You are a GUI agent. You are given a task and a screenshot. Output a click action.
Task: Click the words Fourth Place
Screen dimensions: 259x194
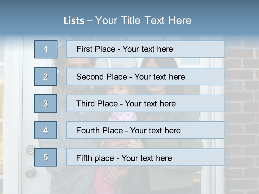pos(100,130)
